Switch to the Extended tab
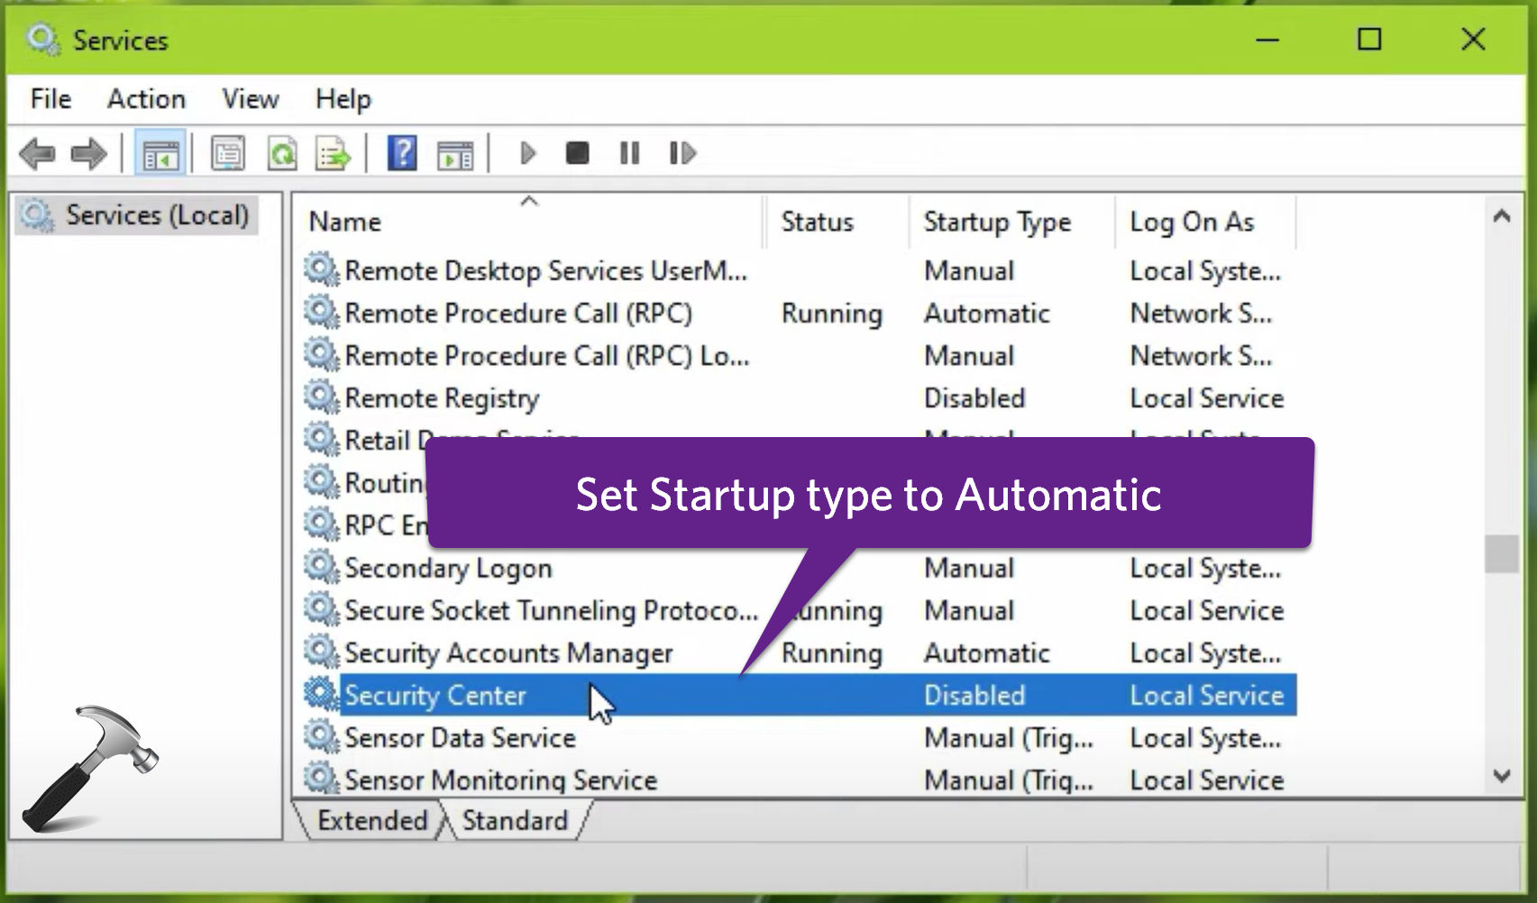This screenshot has width=1537, height=903. pyautogui.click(x=372, y=821)
